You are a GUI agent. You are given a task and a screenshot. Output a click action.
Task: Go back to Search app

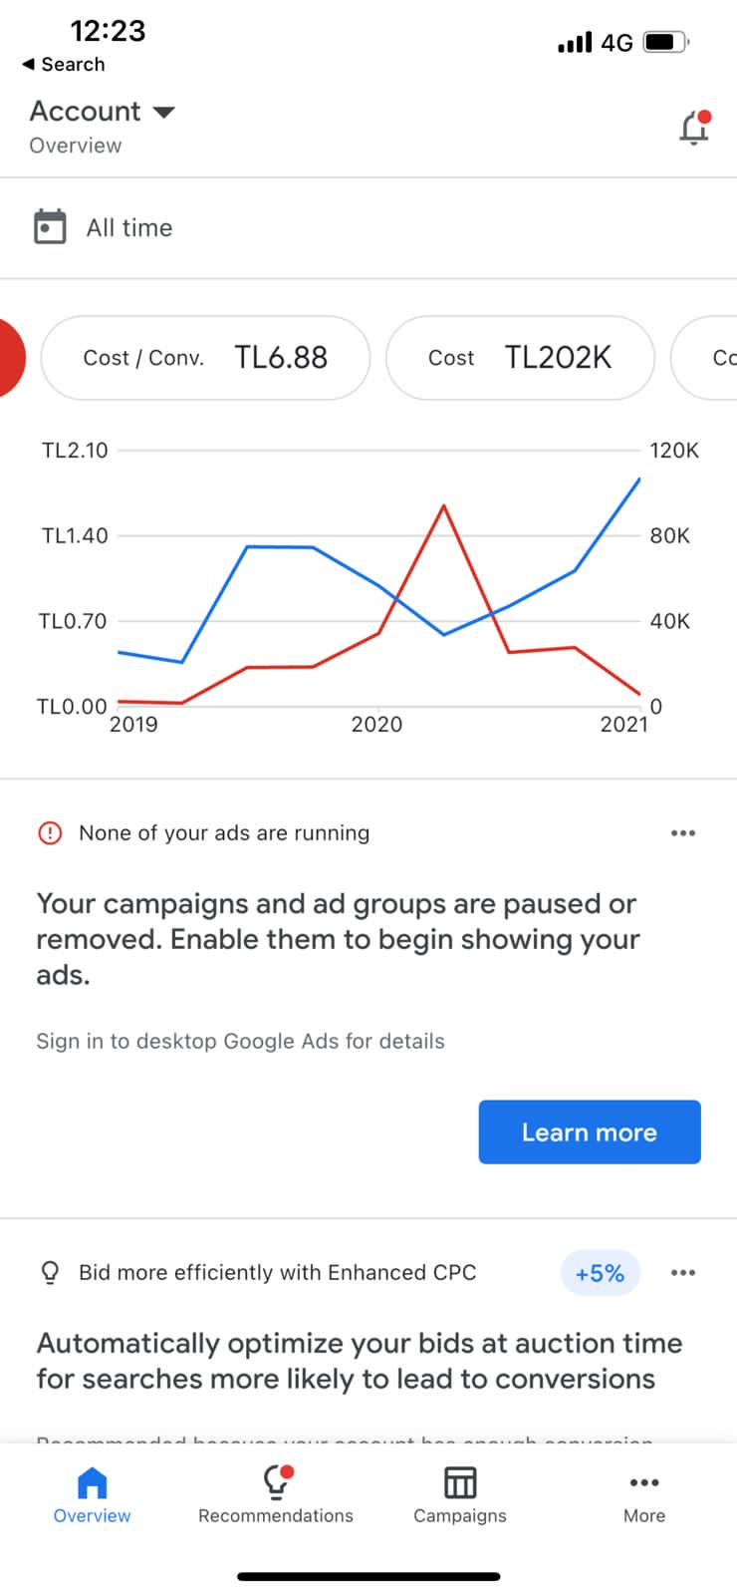pyautogui.click(x=63, y=64)
